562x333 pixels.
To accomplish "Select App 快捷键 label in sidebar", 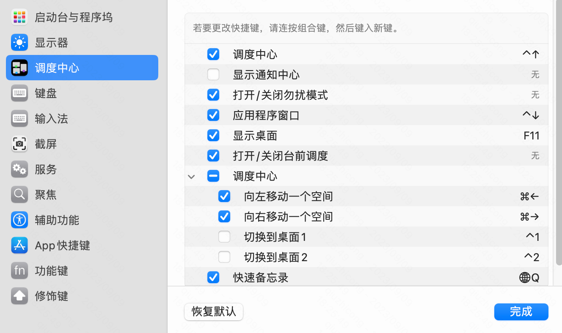I will coord(63,246).
